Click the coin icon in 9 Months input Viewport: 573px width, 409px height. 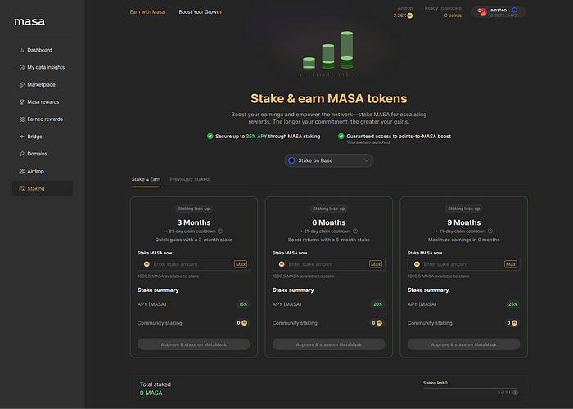417,264
